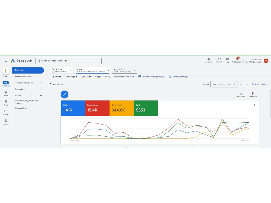The height and width of the screenshot is (203, 271).
Task: Click the $20.00/day budget value
Action: (106, 77)
